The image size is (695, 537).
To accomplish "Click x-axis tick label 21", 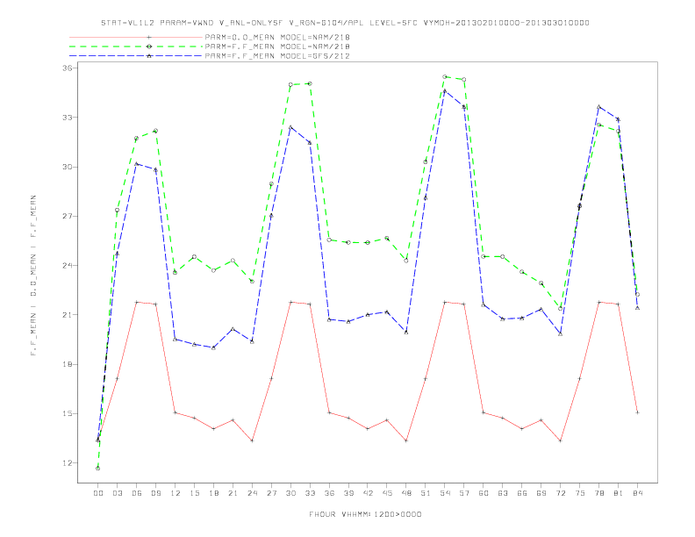I will tap(233, 493).
